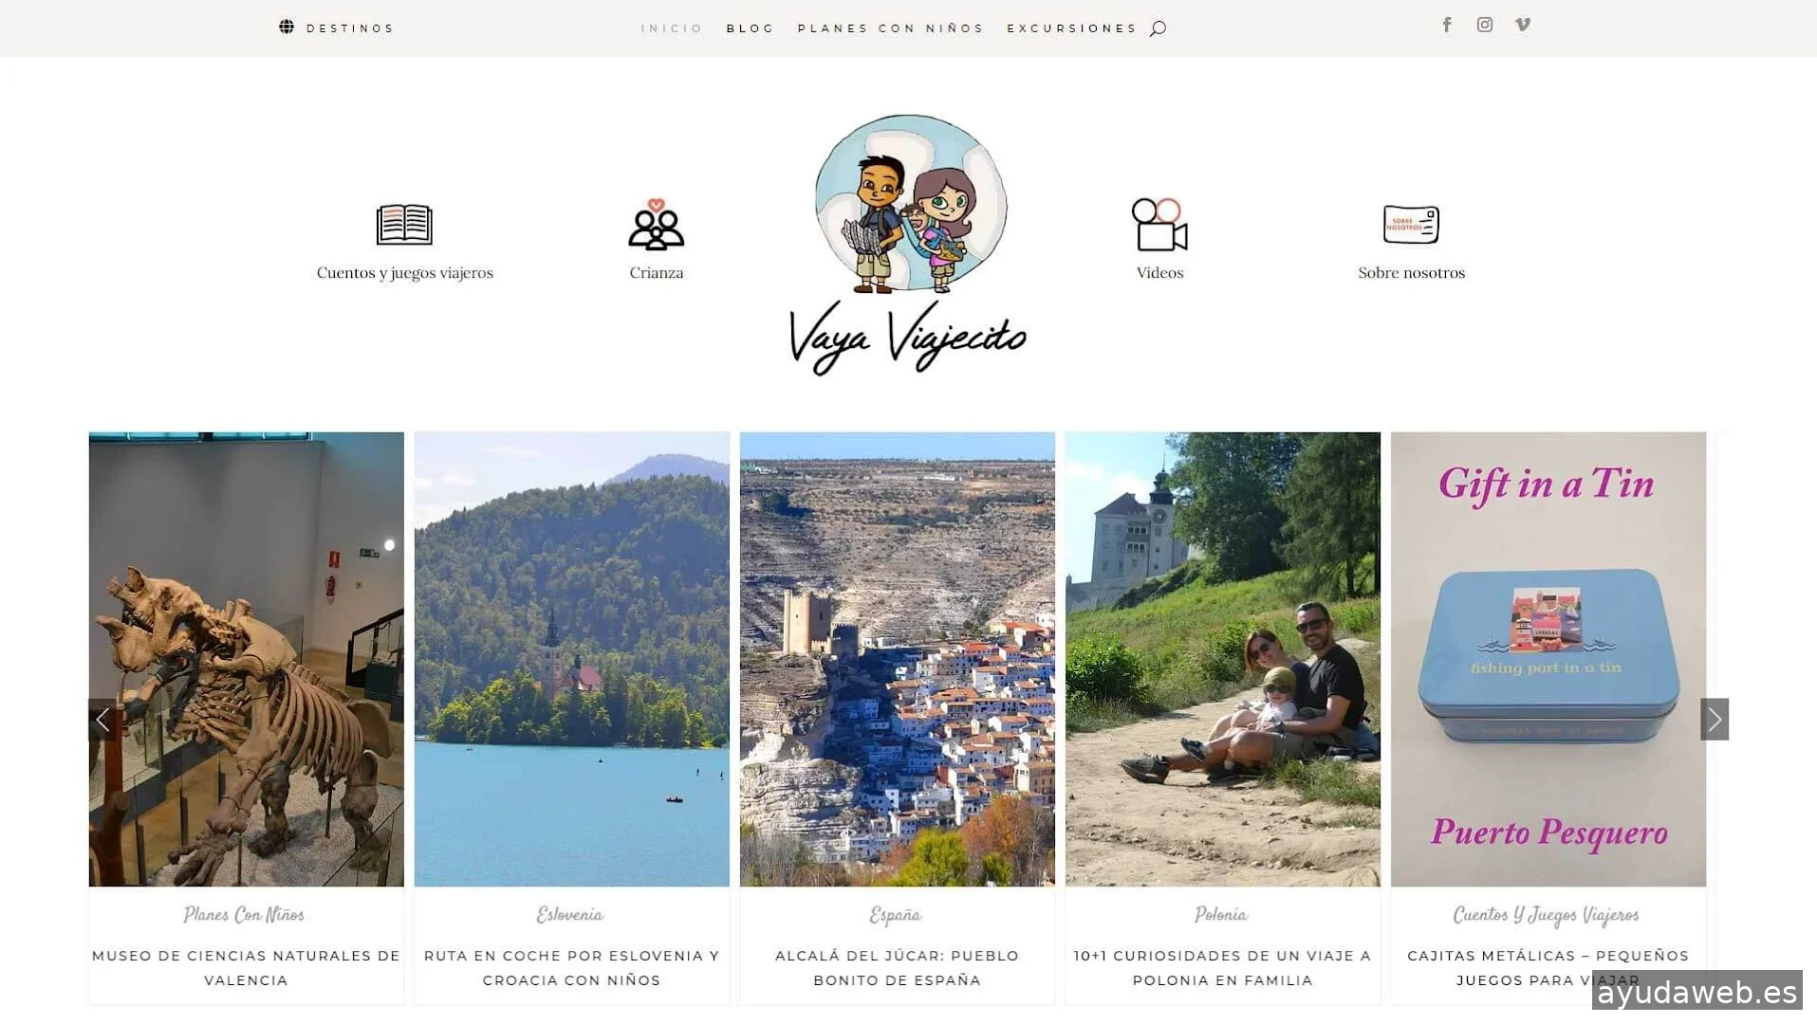Viewport: 1817px width, 1024px height.
Task: Open the Blog menu item
Action: click(751, 28)
